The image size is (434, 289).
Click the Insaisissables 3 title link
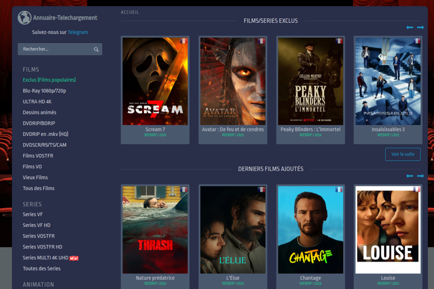tap(388, 129)
